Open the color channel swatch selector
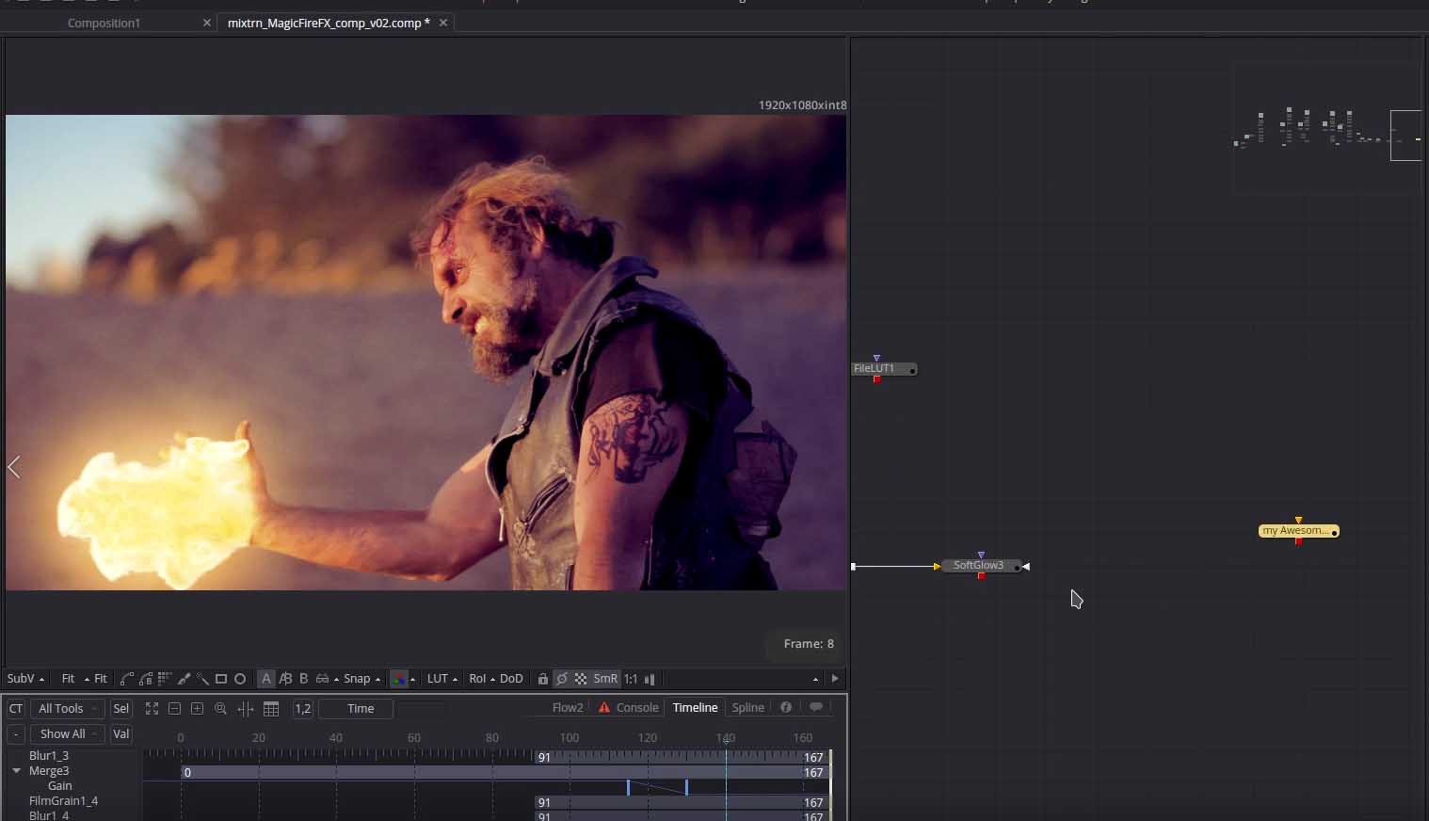 (x=399, y=679)
